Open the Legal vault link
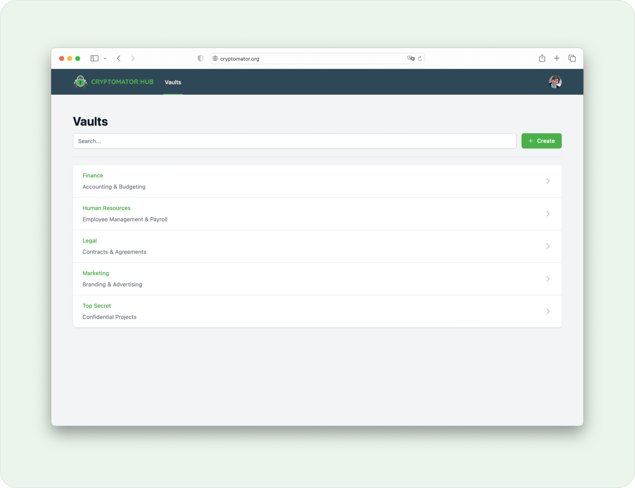The image size is (635, 488). coord(89,240)
